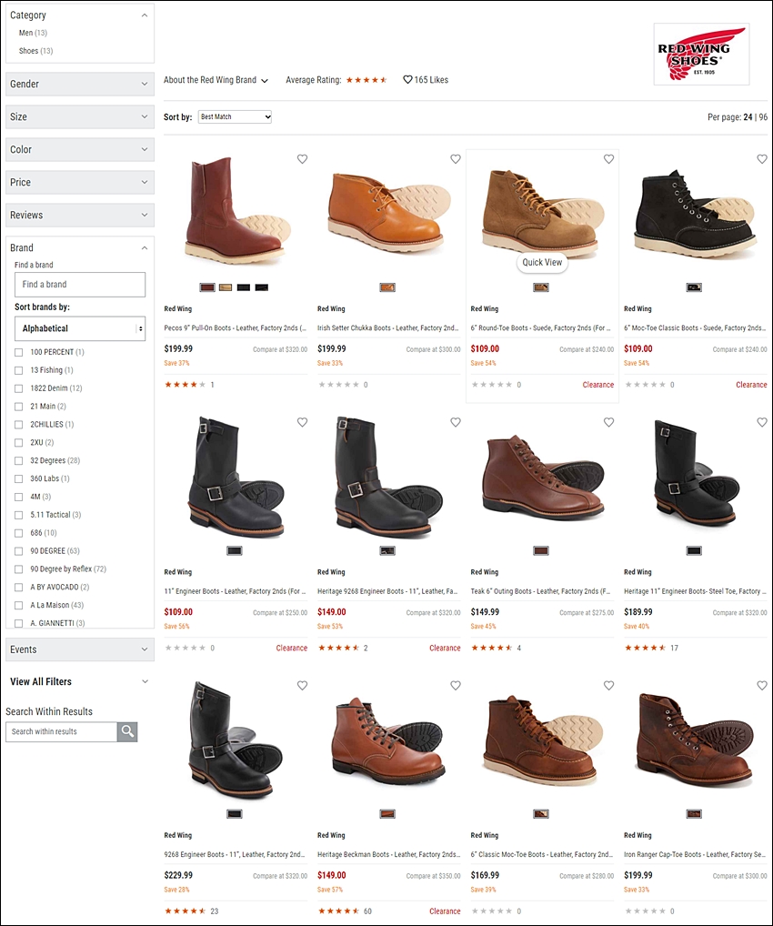The image size is (773, 926).
Task: Click the Find a brand input field
Action: (x=80, y=285)
